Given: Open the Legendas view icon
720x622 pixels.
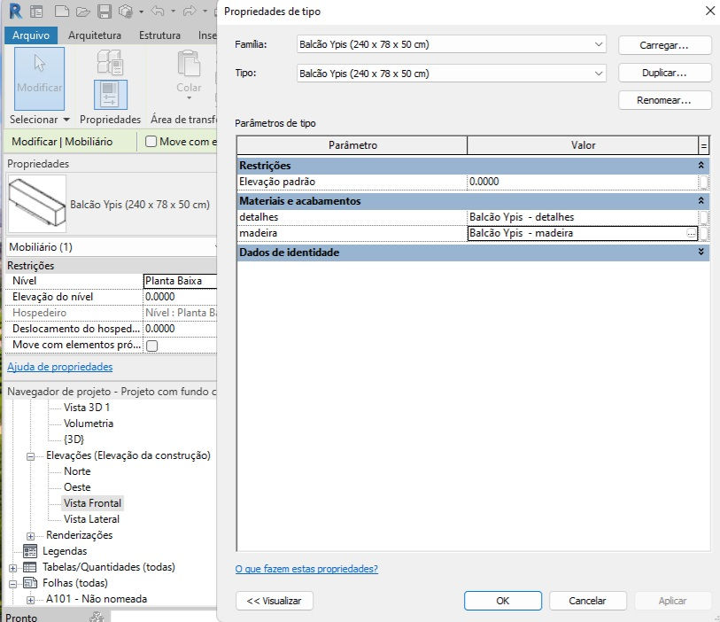Looking at the screenshot, I should 30,551.
